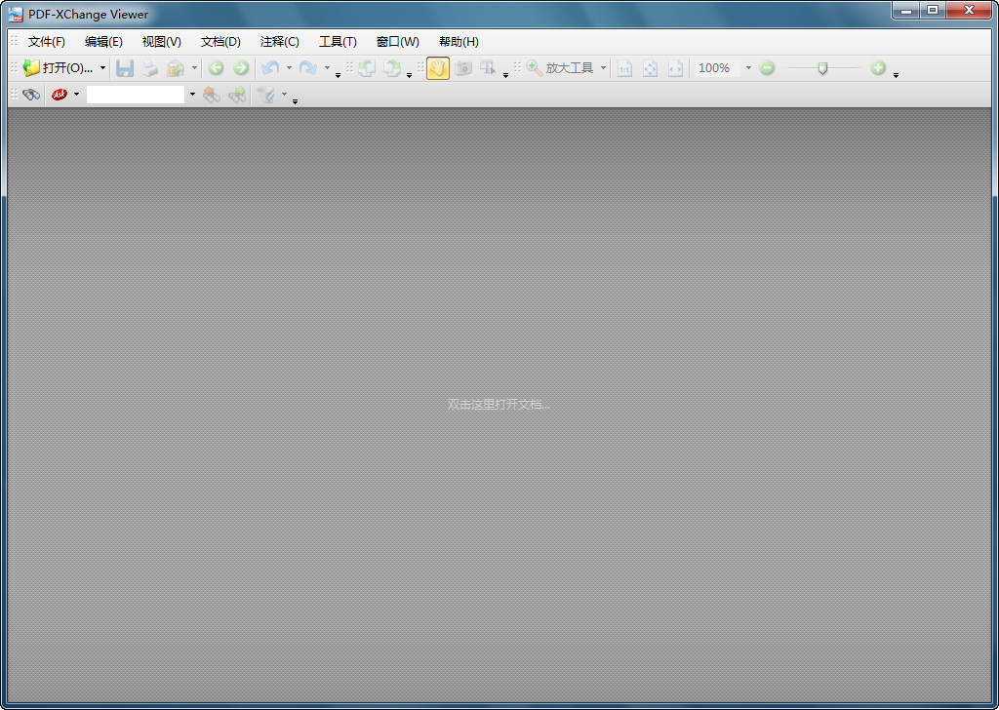Open the zoom toolbar options arrow

pyautogui.click(x=896, y=75)
